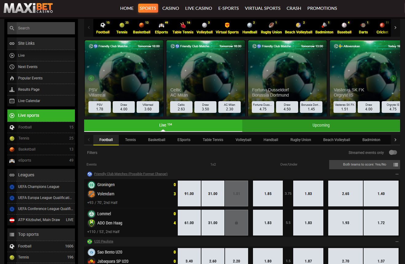Open UEFA Champions League in Leagues

tap(41, 187)
